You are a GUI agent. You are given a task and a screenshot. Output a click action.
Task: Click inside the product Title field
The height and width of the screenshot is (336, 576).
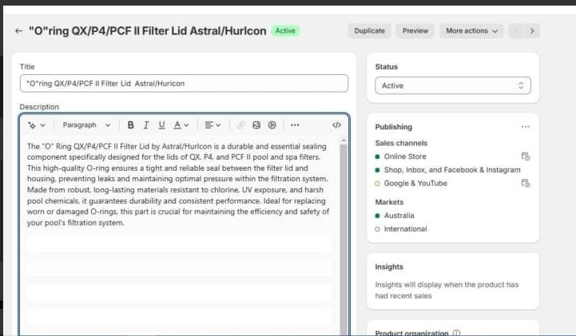184,83
